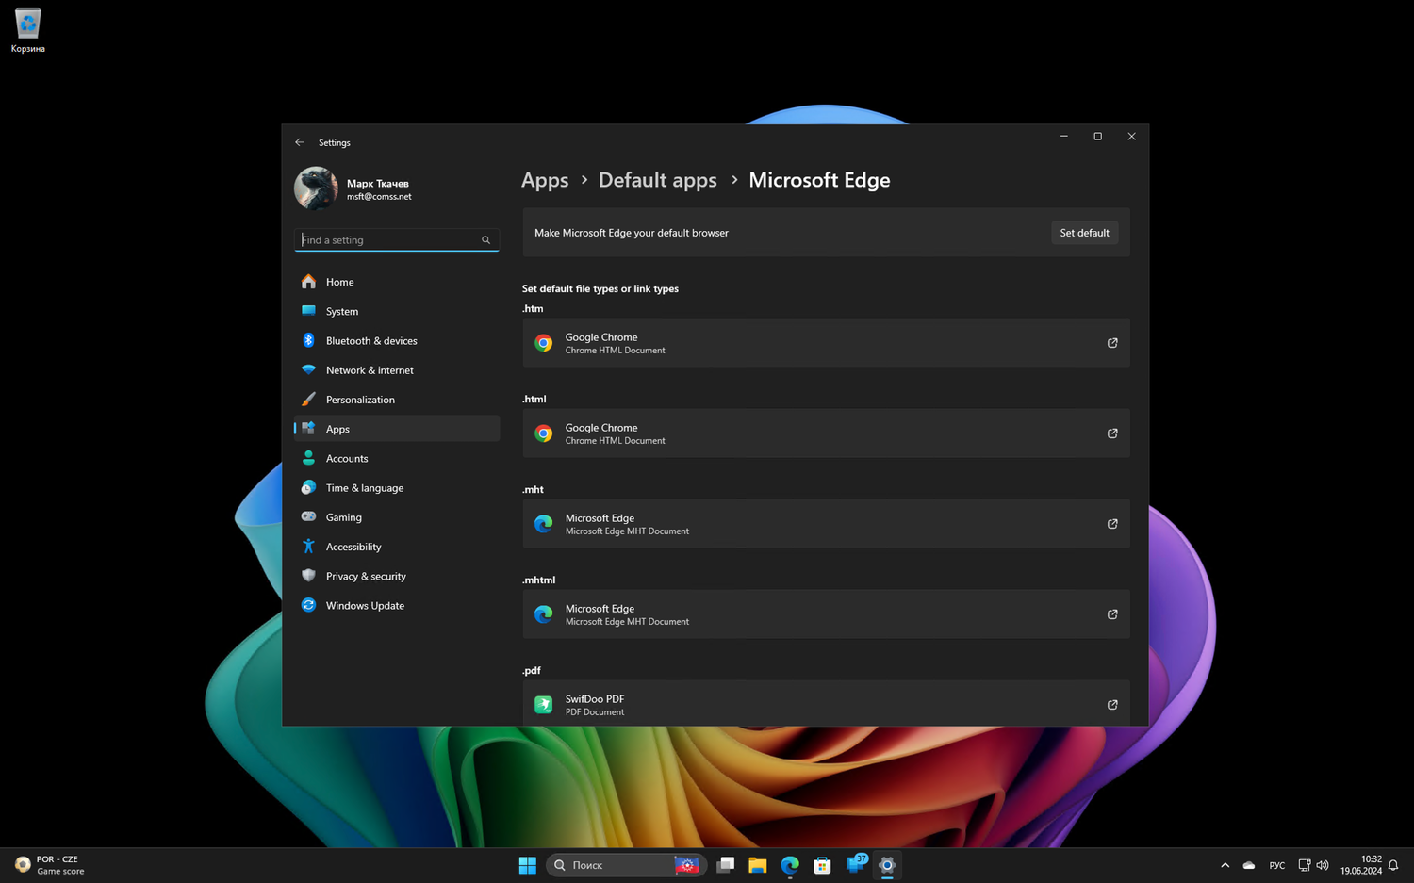Open the notification bell in the taskbar
Screen dimensions: 1414x883
tap(1393, 865)
